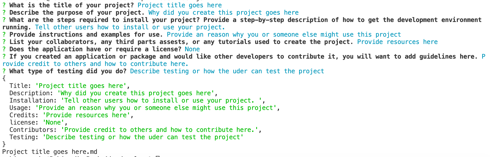Click the closing curly brace of output object
The width and height of the screenshot is (490, 157).
click(x=4, y=144)
